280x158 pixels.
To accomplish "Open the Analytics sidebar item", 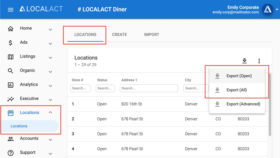I will pos(29,84).
